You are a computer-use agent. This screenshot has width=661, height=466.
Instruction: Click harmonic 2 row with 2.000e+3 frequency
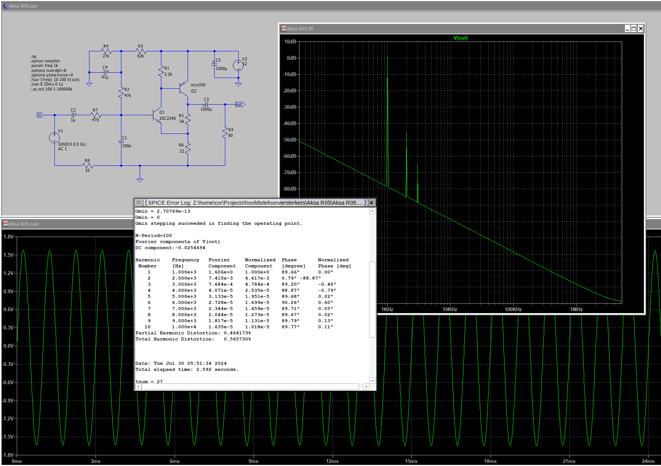click(234, 278)
